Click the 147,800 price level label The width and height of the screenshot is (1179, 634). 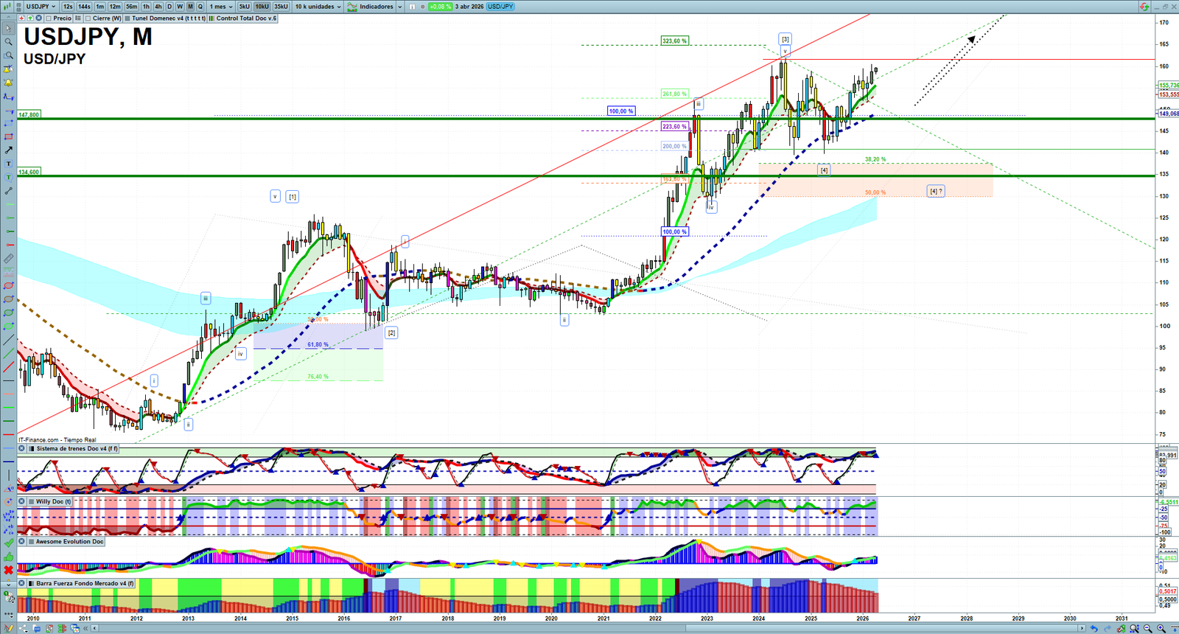pyautogui.click(x=29, y=115)
